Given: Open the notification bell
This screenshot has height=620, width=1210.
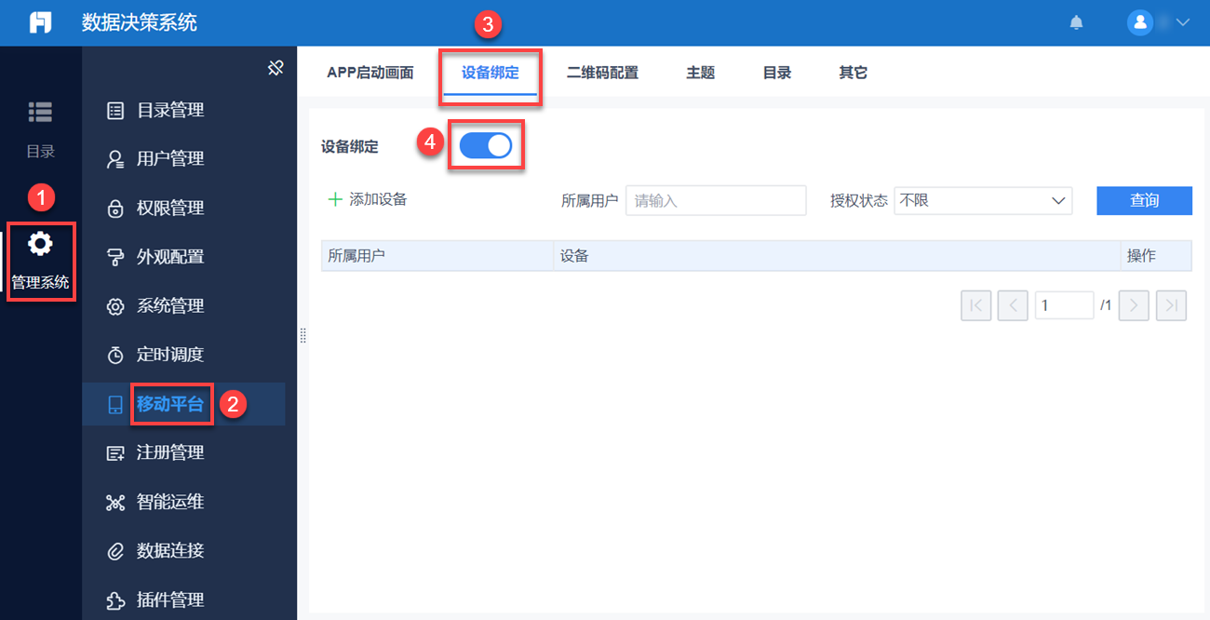Looking at the screenshot, I should tap(1077, 22).
